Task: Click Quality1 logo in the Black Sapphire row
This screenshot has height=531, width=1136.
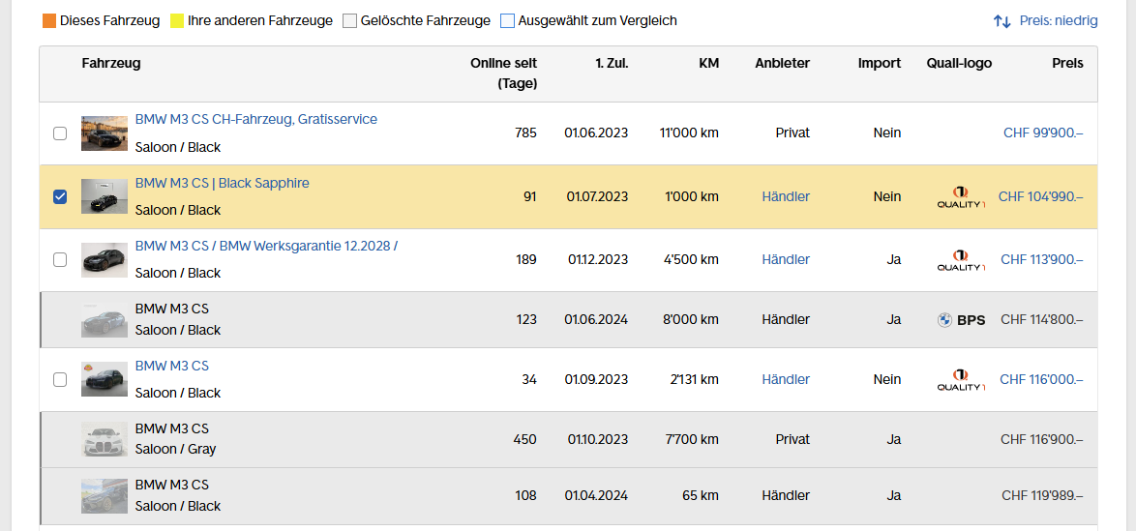Action: pos(961,196)
